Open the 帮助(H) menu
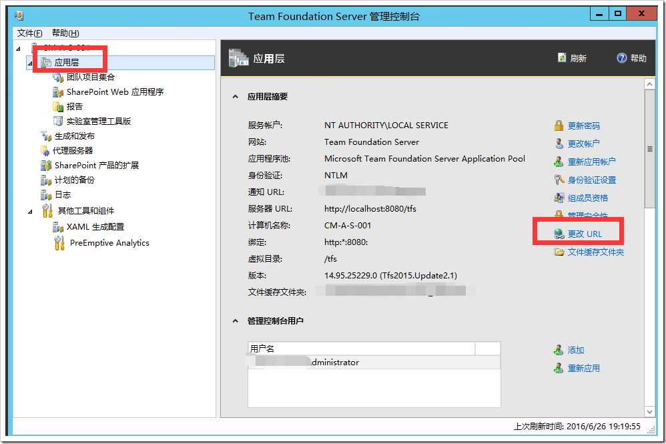Viewport: 666px width, 444px height. 65,33
